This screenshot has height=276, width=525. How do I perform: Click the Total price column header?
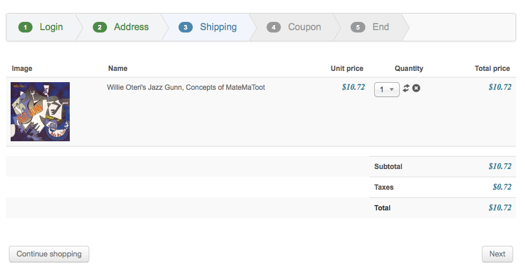(x=492, y=69)
